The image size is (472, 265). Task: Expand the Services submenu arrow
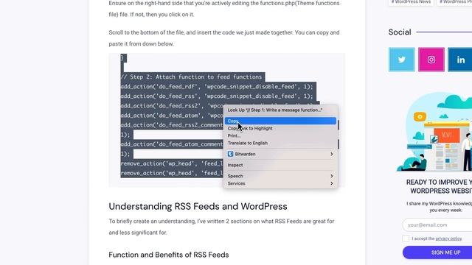pos(331,183)
